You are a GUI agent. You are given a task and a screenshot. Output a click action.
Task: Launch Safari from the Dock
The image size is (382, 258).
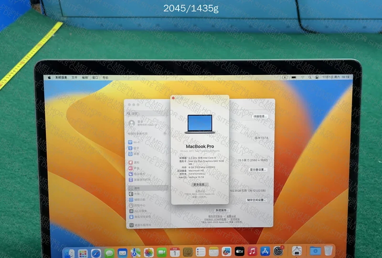(x=96, y=253)
